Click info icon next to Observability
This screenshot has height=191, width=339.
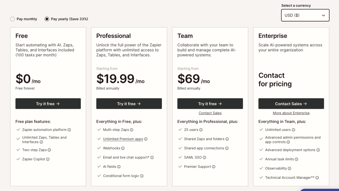[289, 168]
